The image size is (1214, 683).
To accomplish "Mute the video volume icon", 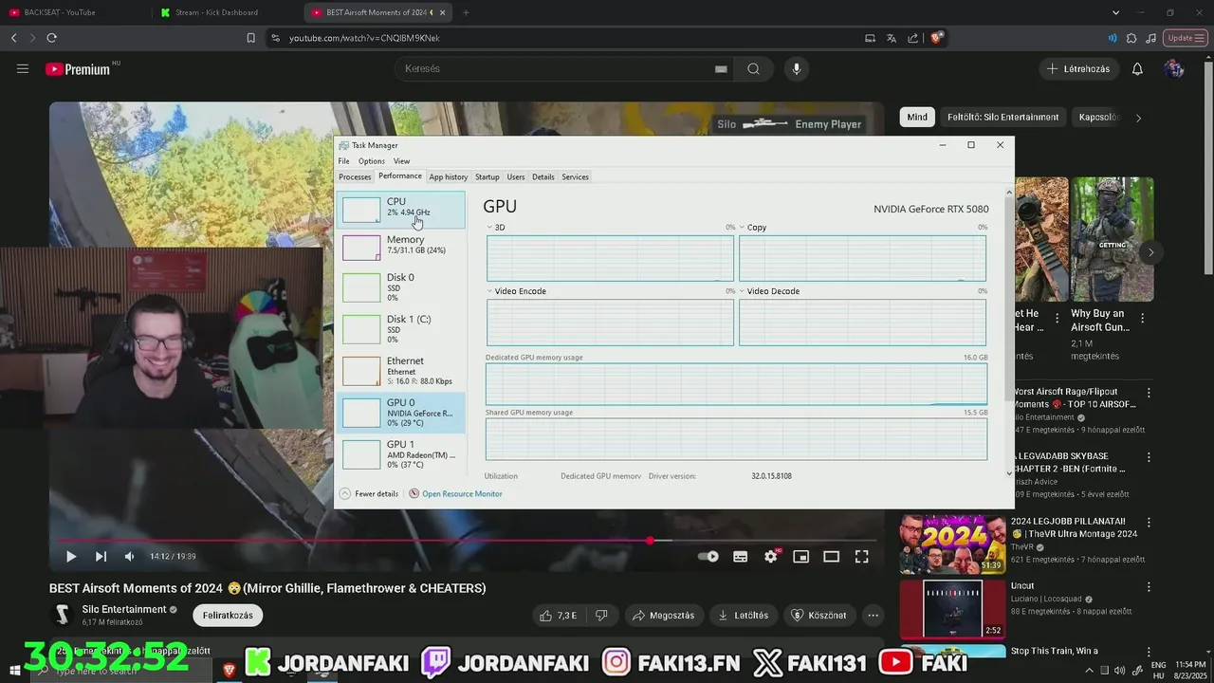I will pos(130,557).
